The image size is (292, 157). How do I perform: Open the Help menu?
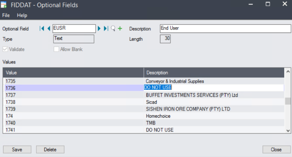22,15
